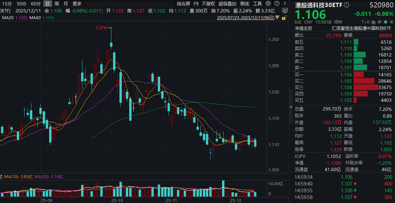The image size is (395, 203).
Task: Switch chart to 15分 interval
Action: tap(6, 4)
